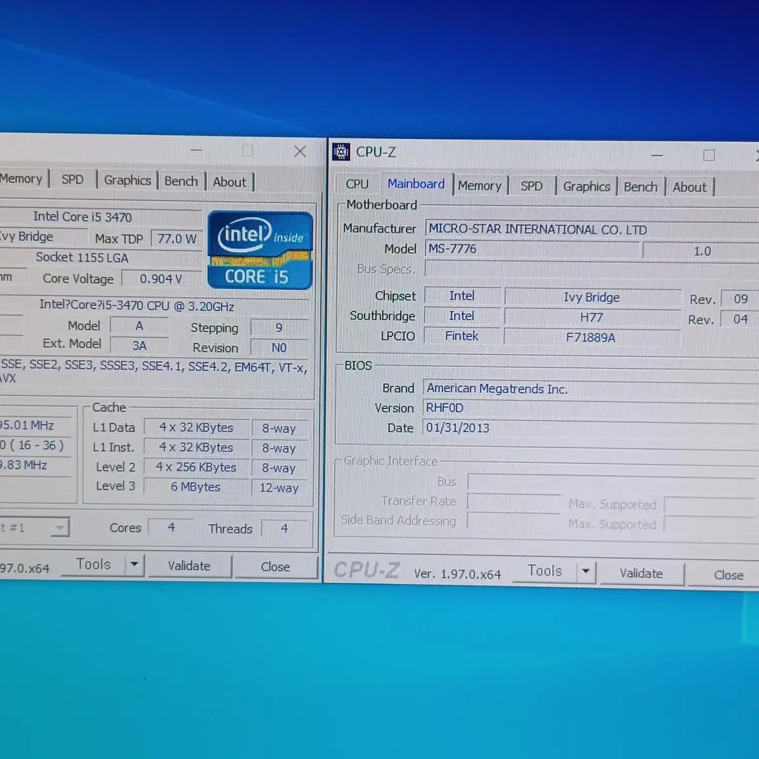Click the Tools button in the left window
Screen dimensions: 759x759
click(94, 565)
